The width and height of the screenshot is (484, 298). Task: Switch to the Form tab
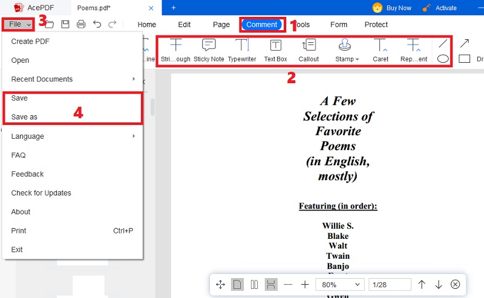tap(339, 25)
